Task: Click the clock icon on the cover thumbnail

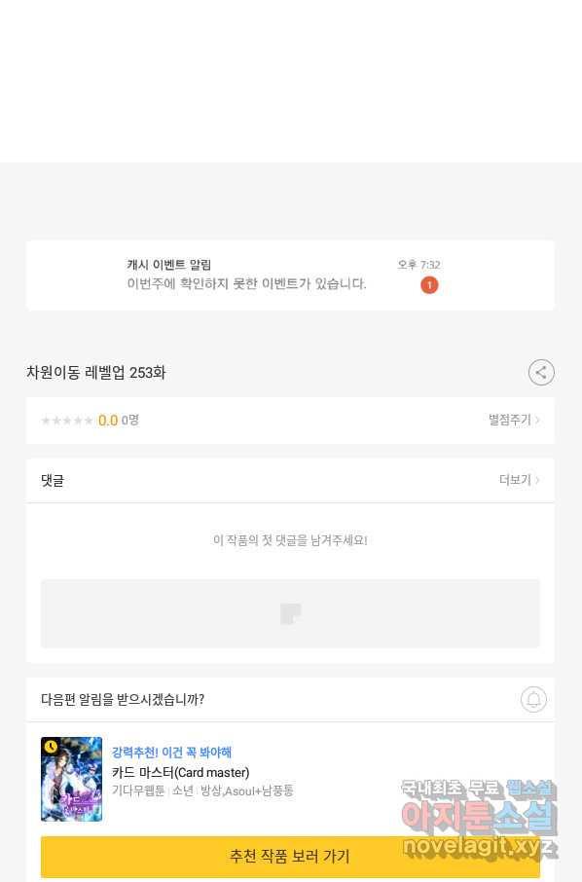Action: tap(51, 747)
